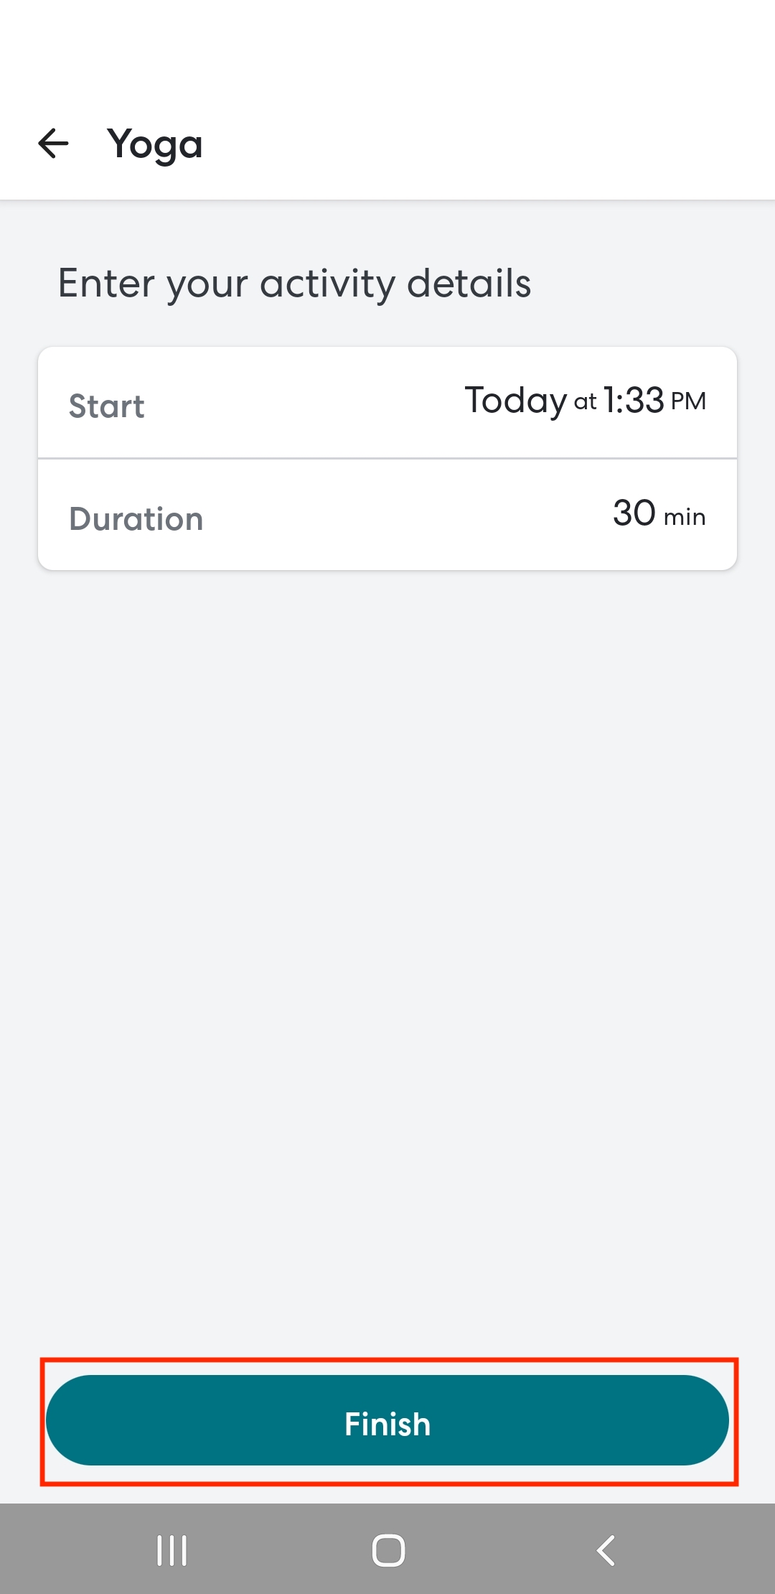
Task: Open the start date showing Today
Action: click(x=515, y=401)
